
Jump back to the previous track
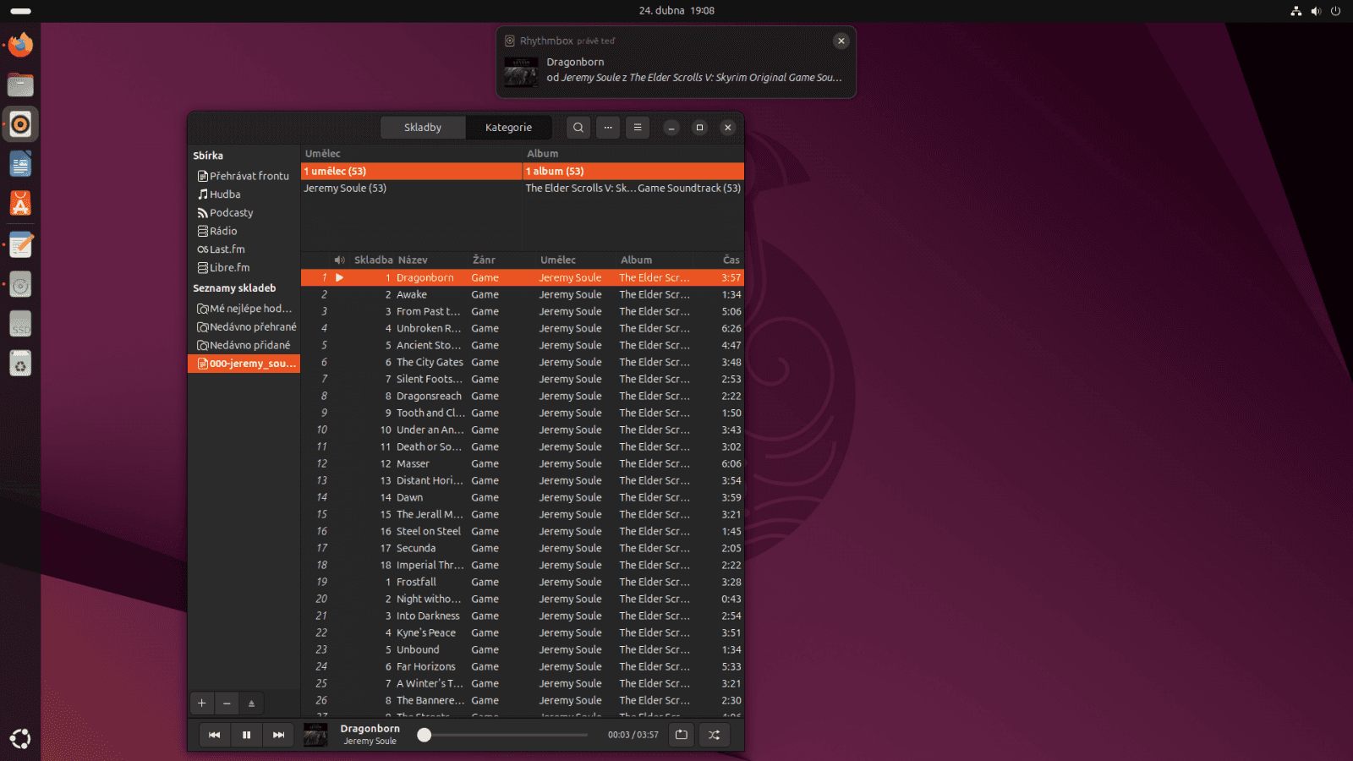214,735
